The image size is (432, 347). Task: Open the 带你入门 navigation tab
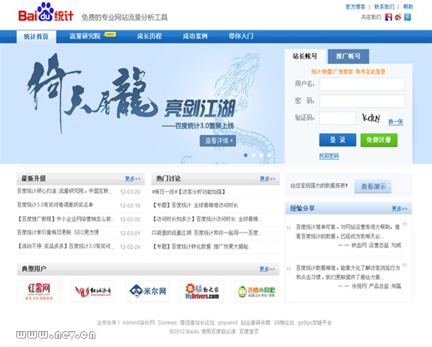[x=241, y=36]
